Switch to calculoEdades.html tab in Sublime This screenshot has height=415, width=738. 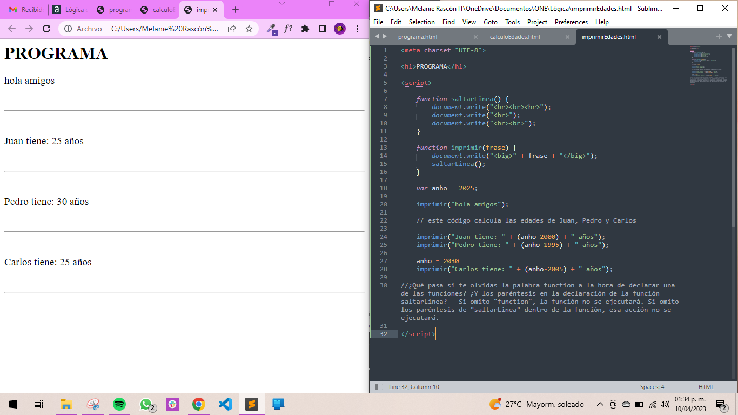point(515,37)
